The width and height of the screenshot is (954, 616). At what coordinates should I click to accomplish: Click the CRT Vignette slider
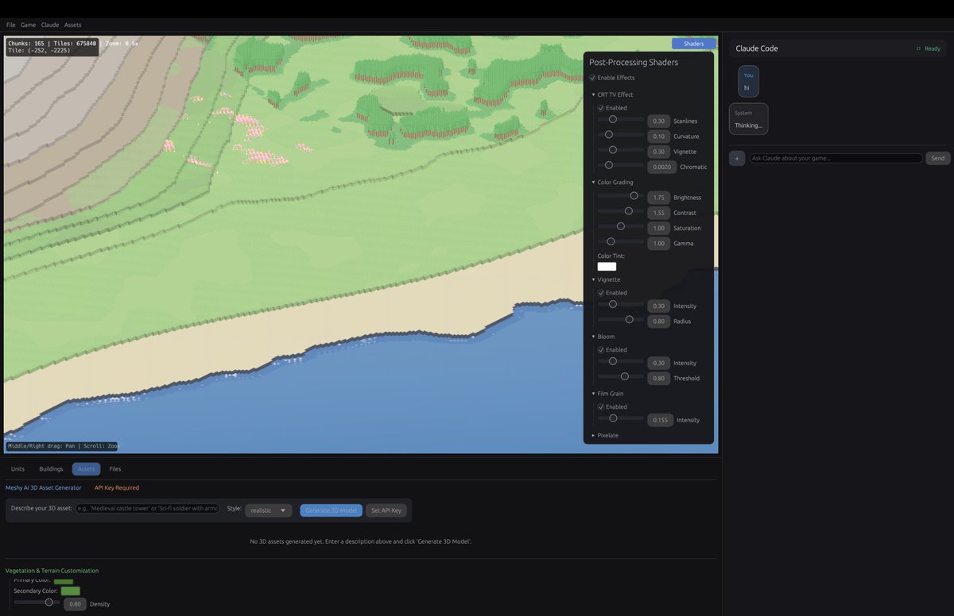click(x=621, y=149)
